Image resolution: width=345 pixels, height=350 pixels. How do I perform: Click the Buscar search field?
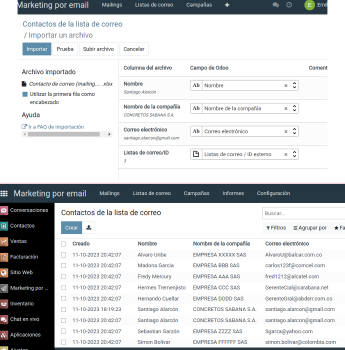coord(302,213)
